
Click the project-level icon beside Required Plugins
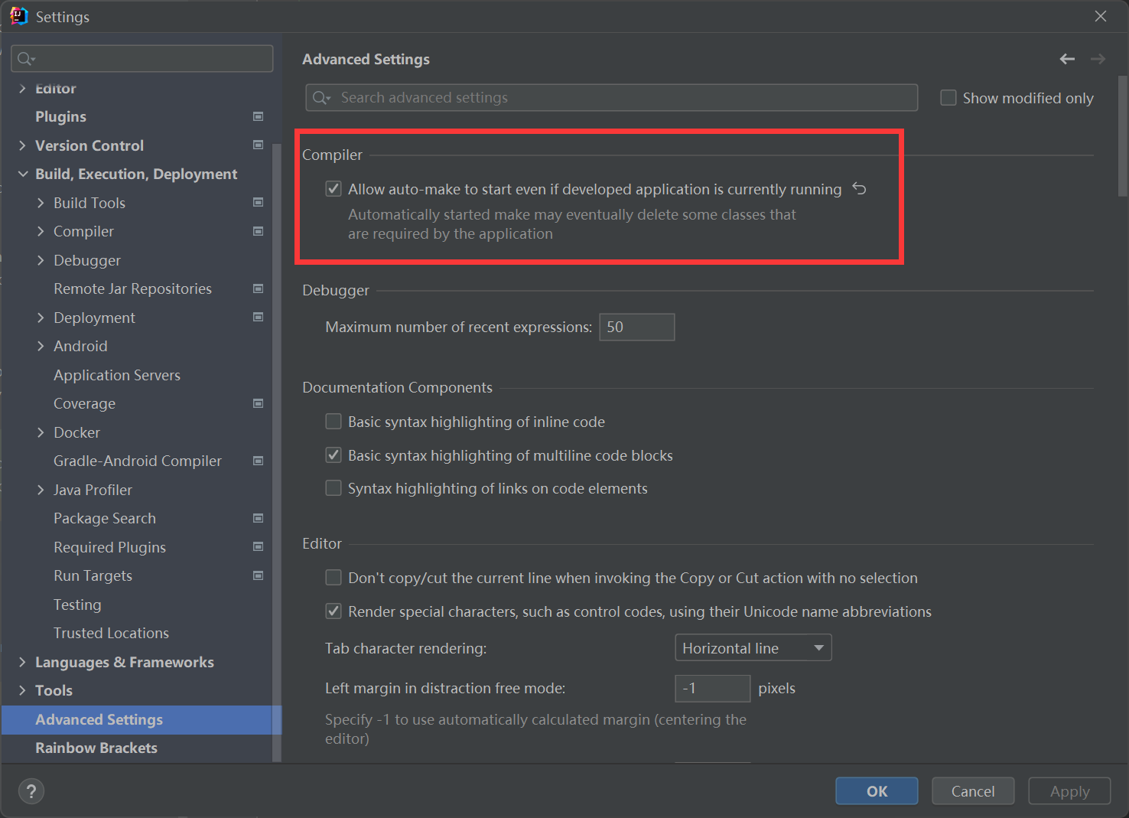click(x=259, y=546)
